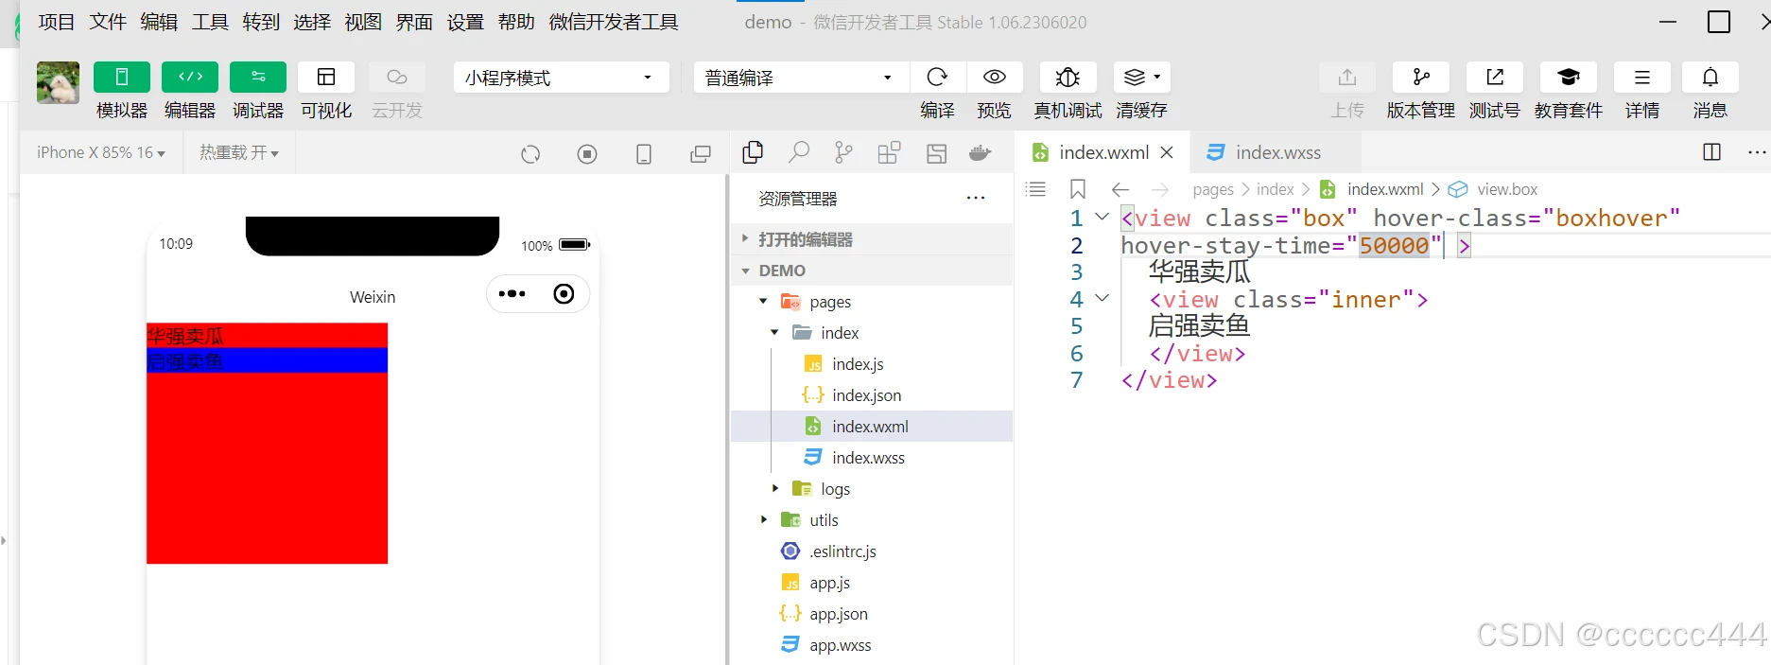Open Version management (版本管理)
This screenshot has width=1771, height=665.
click(1420, 78)
